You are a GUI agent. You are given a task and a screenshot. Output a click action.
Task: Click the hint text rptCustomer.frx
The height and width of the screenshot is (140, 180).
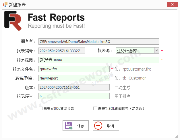(137, 69)
